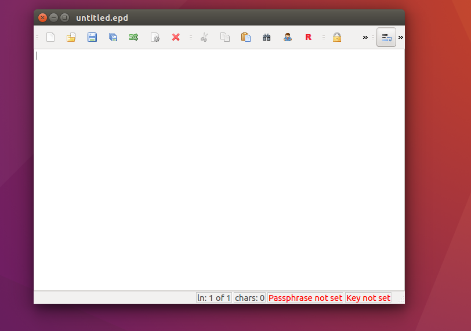
Task: Click the Save As stacked-disks icon
Action: 113,37
